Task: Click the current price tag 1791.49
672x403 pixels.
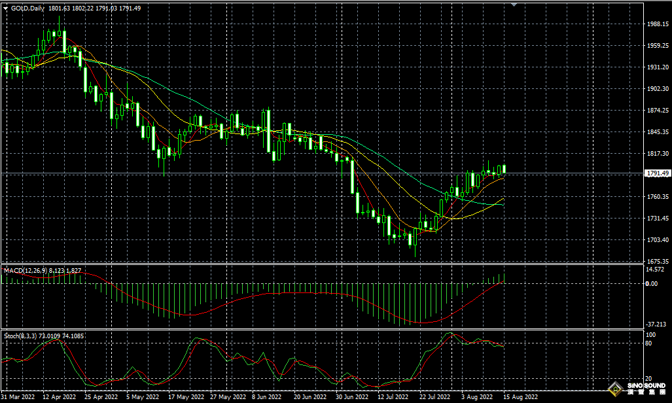Action: 657,173
